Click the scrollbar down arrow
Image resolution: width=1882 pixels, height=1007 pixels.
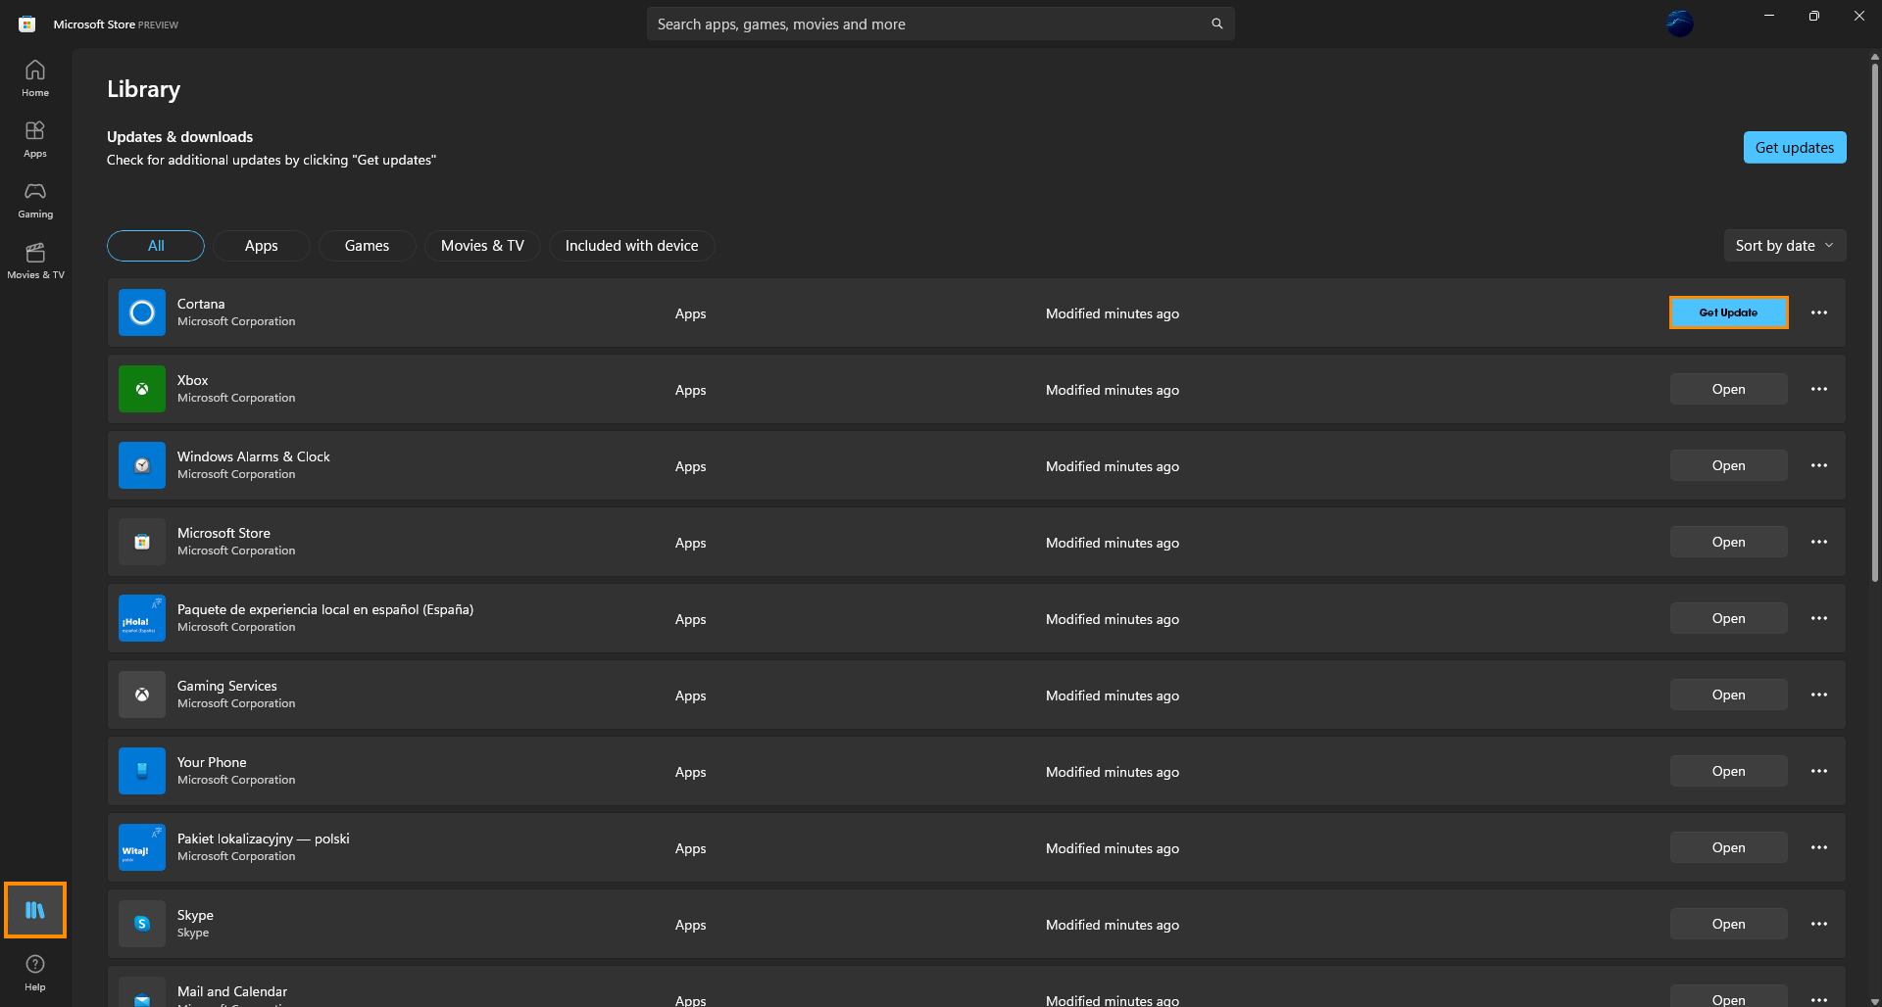point(1874,1001)
